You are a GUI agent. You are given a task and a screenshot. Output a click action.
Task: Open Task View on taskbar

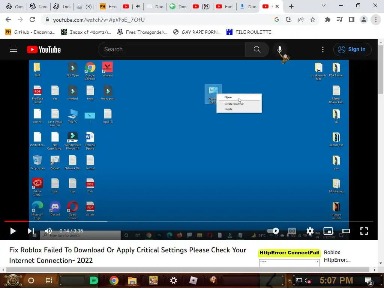pos(49,280)
